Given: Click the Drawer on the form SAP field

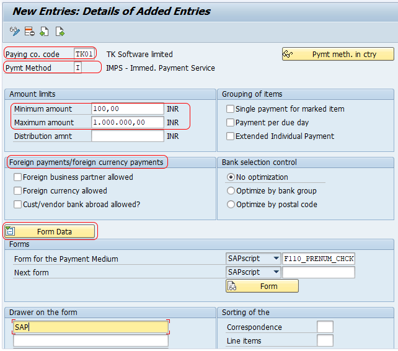Looking at the screenshot, I should coord(91,327).
